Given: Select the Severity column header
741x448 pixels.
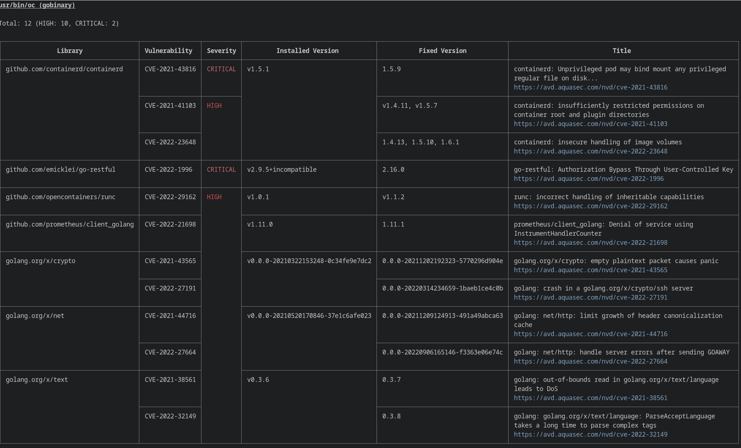Looking at the screenshot, I should pos(221,50).
